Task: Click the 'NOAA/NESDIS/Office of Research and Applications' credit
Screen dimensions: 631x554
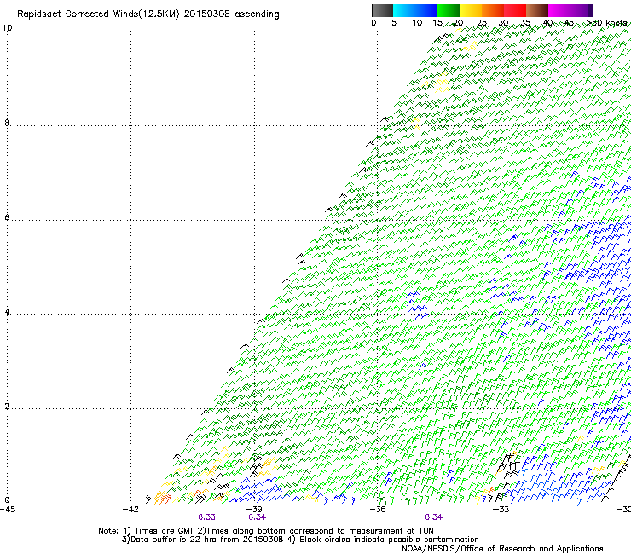Action: click(502, 548)
